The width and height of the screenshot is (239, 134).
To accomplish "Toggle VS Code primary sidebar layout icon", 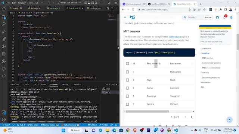I will (86, 3).
